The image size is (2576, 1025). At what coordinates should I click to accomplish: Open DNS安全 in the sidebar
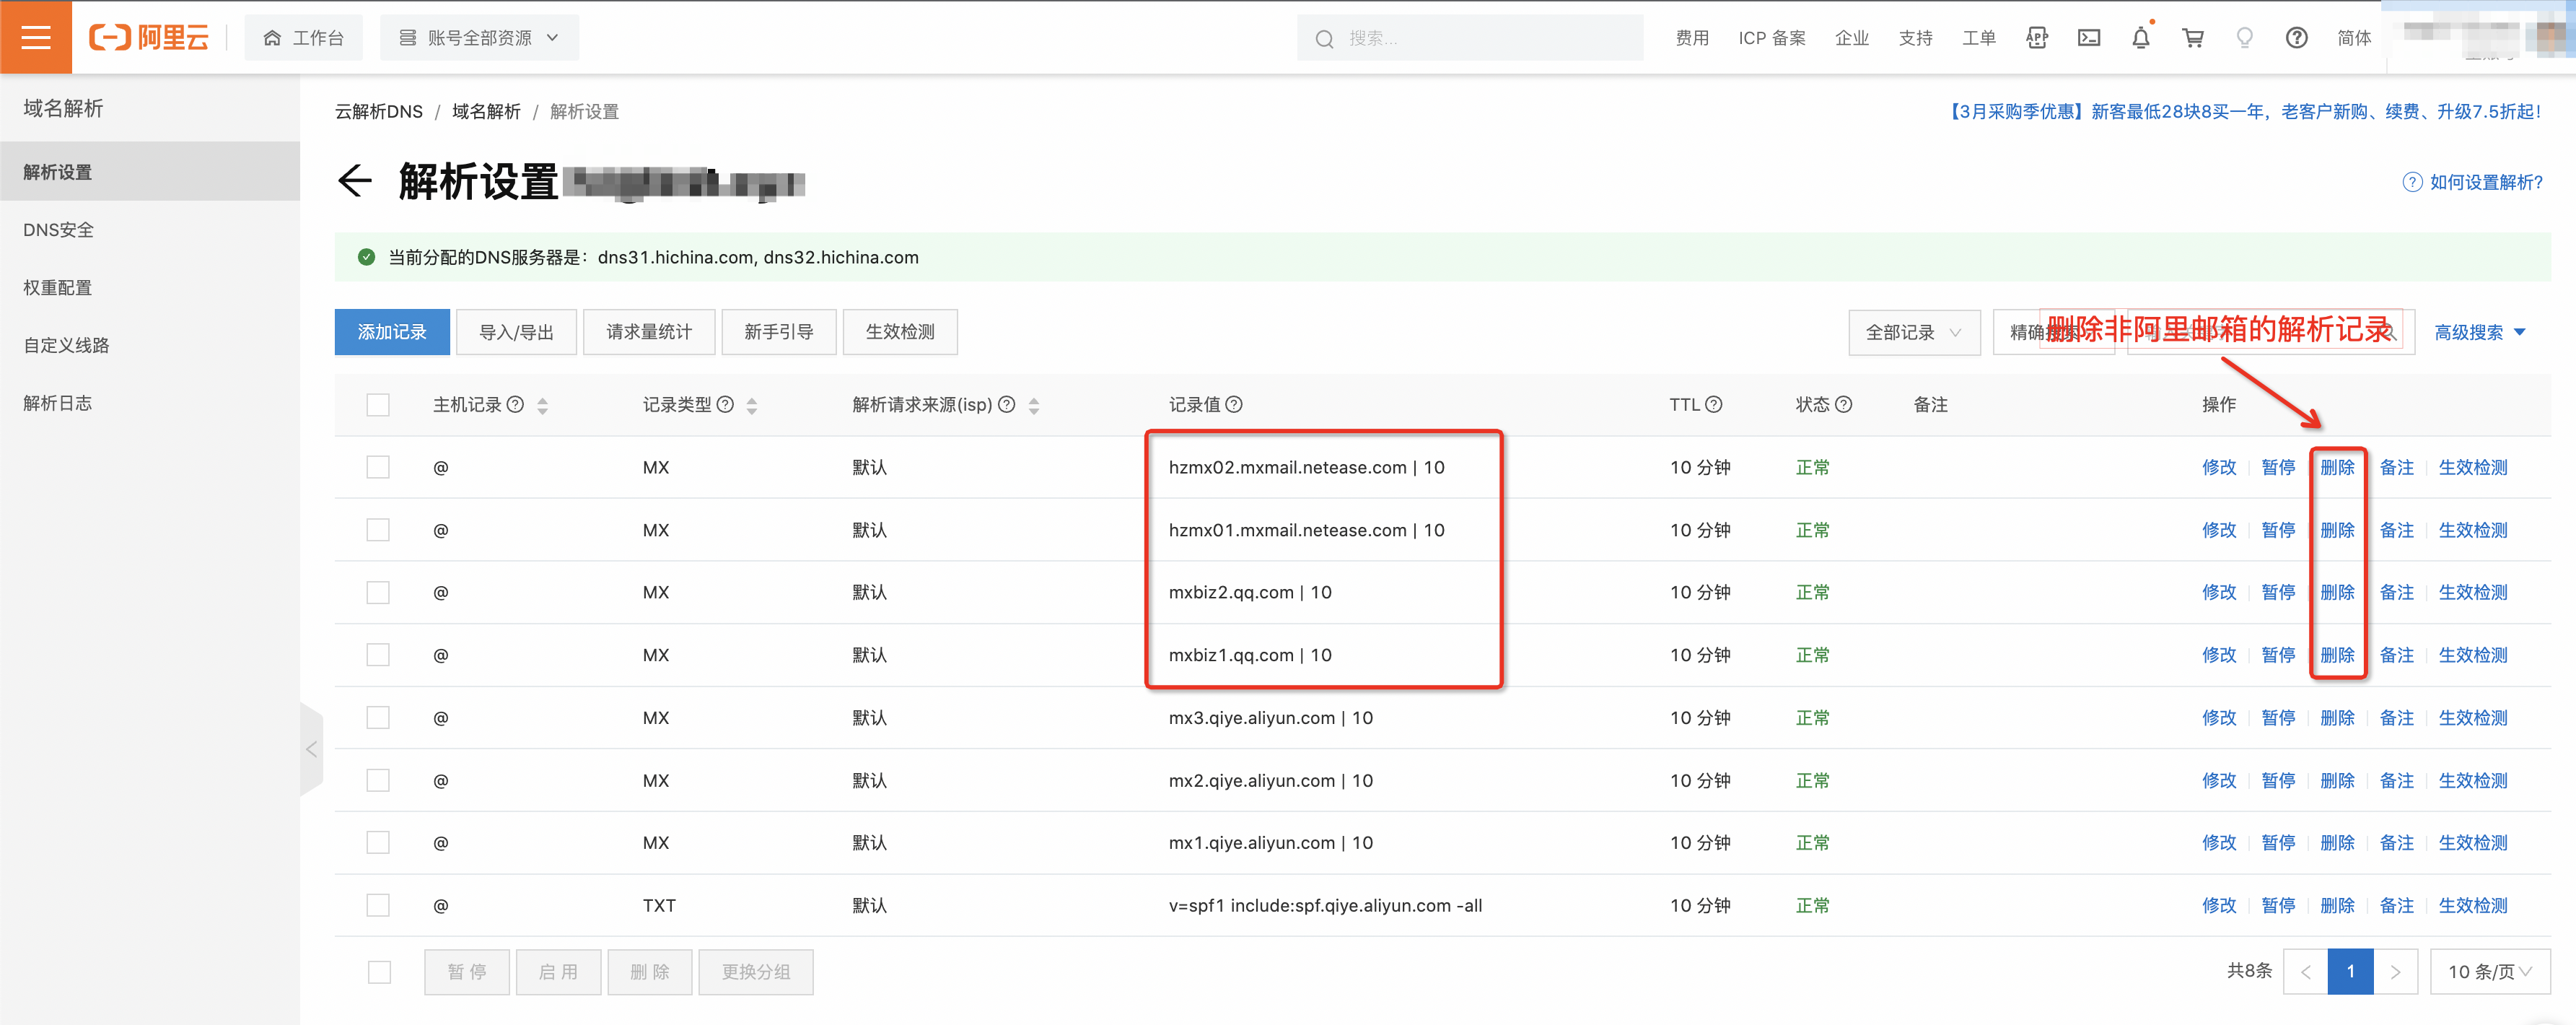tap(59, 230)
